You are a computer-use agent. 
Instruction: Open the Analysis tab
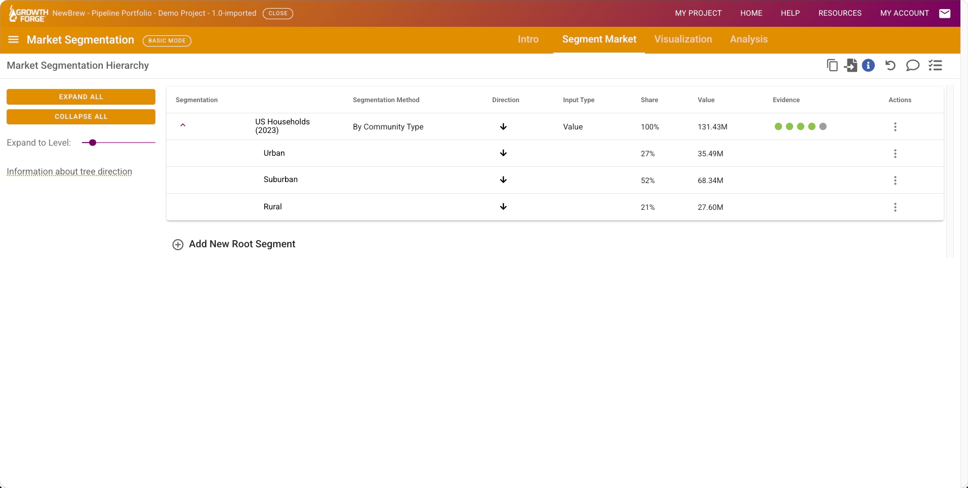pos(749,39)
